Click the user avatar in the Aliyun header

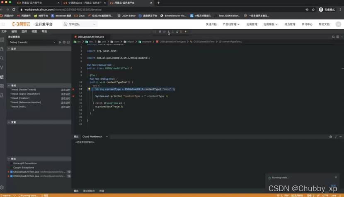coord(338,24)
